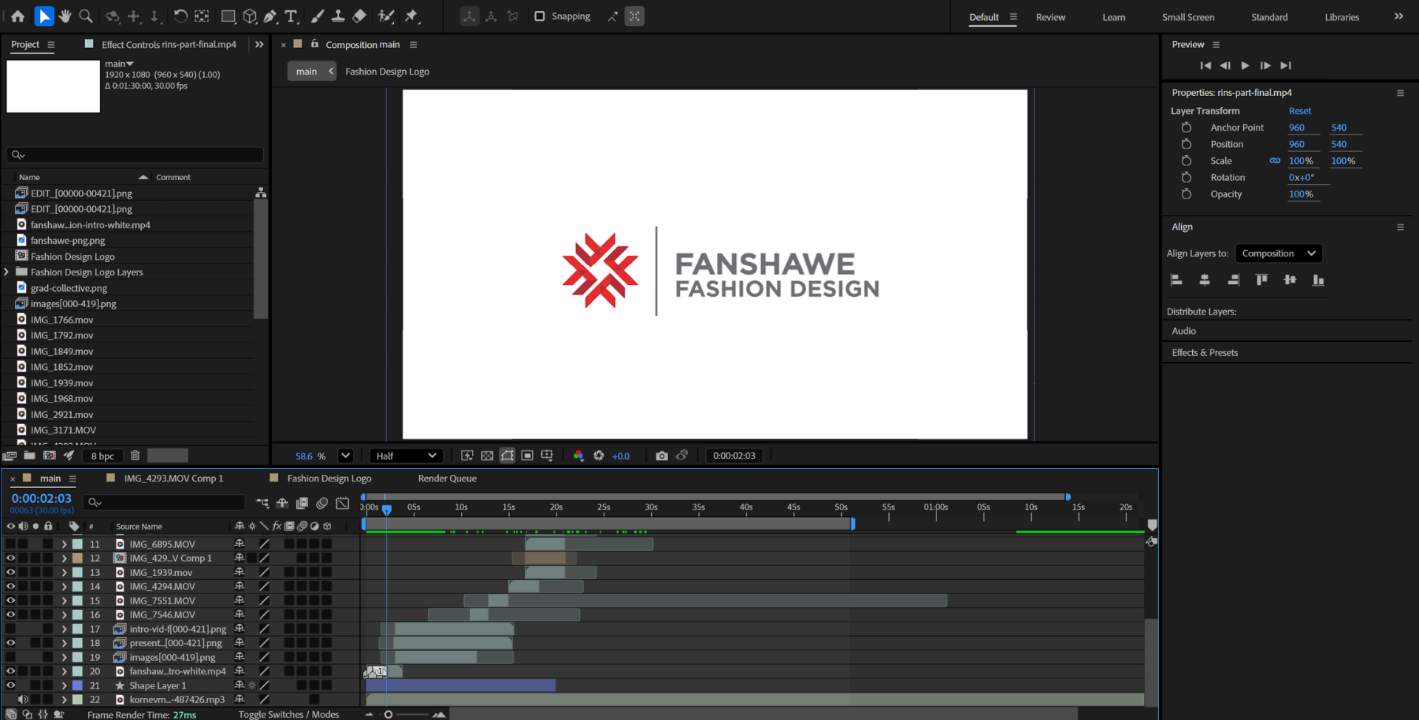Toggle the transparency grid in viewer
The image size is (1419, 720).
pyautogui.click(x=487, y=456)
